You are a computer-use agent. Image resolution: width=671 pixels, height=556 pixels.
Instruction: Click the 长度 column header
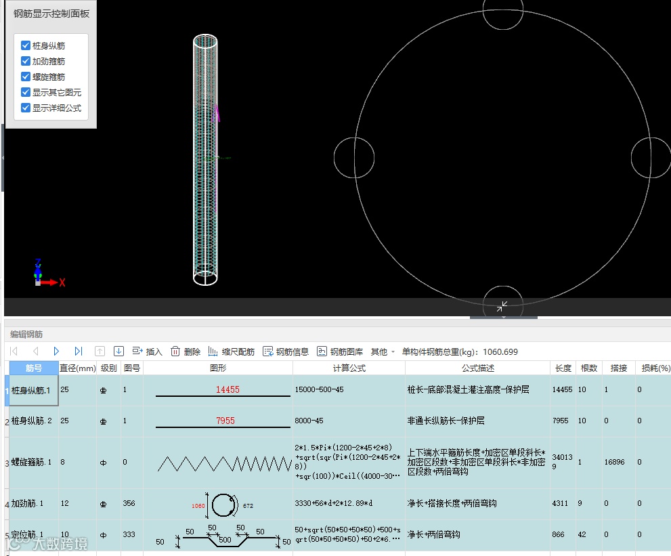[563, 368]
